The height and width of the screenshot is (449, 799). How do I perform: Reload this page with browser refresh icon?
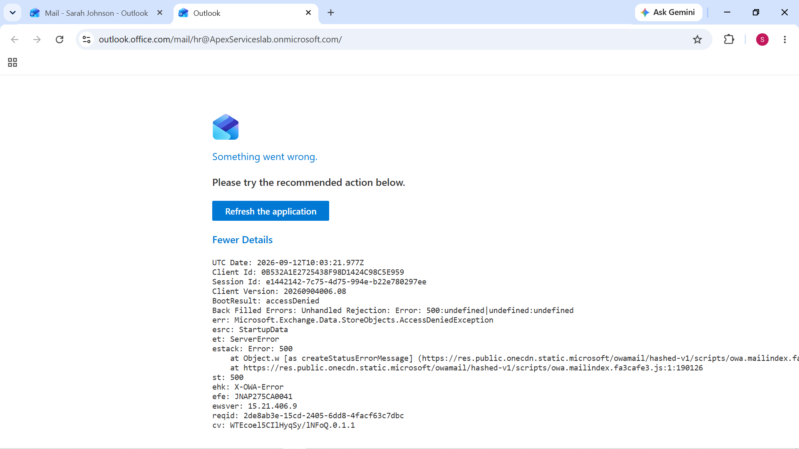click(x=60, y=39)
